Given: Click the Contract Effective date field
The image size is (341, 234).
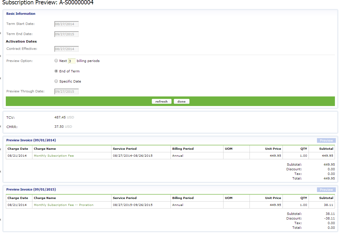Looking at the screenshot, I should click(x=66, y=49).
